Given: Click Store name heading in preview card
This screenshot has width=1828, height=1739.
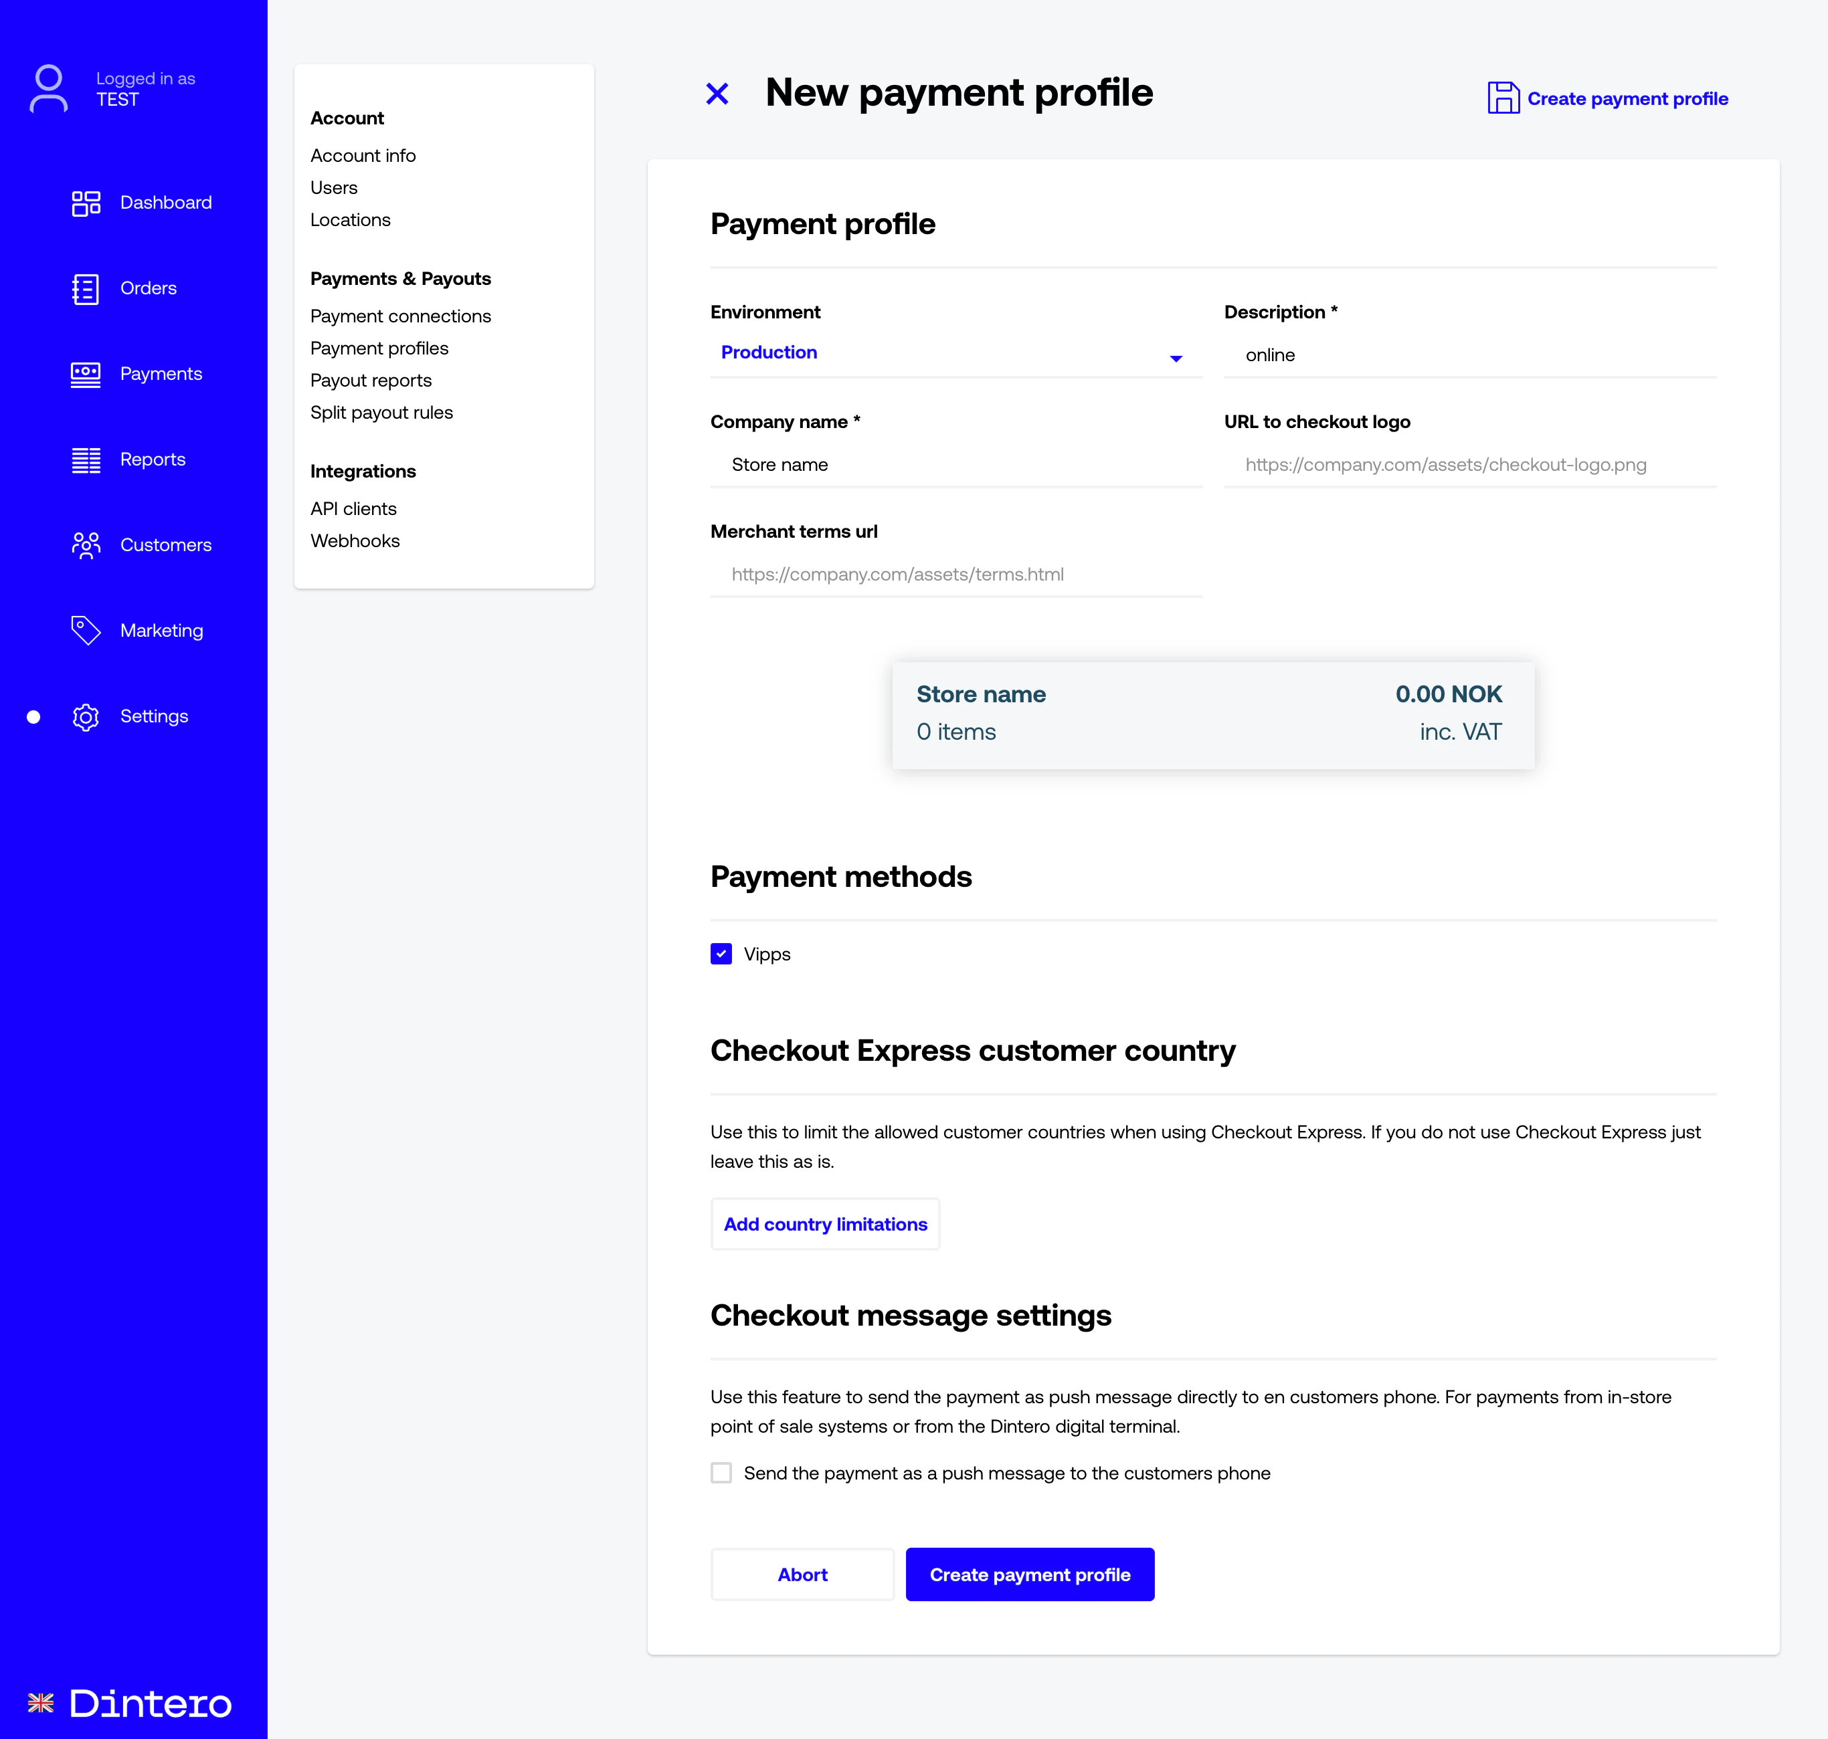Looking at the screenshot, I should (x=980, y=694).
